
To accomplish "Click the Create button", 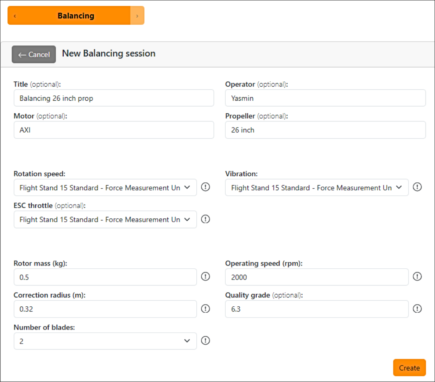I will pyautogui.click(x=409, y=368).
